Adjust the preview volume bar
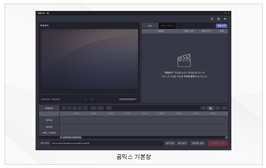 coord(128,99)
